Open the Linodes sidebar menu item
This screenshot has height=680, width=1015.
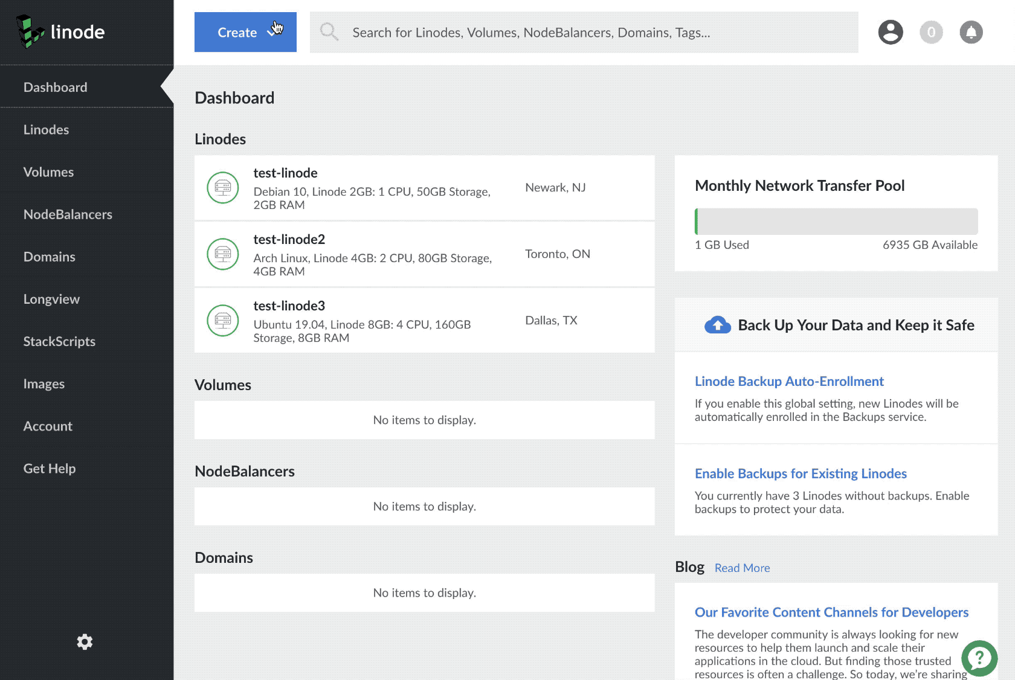46,130
